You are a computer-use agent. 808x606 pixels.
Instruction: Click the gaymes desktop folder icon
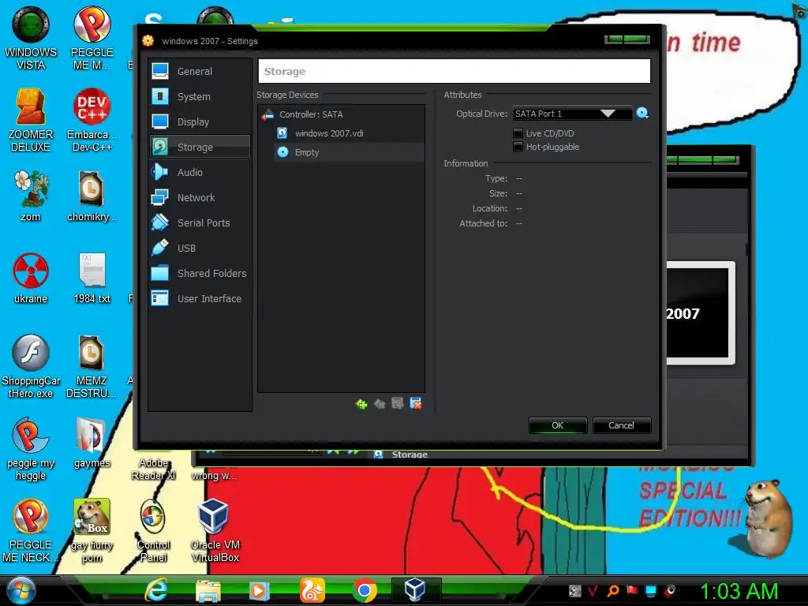(x=92, y=443)
